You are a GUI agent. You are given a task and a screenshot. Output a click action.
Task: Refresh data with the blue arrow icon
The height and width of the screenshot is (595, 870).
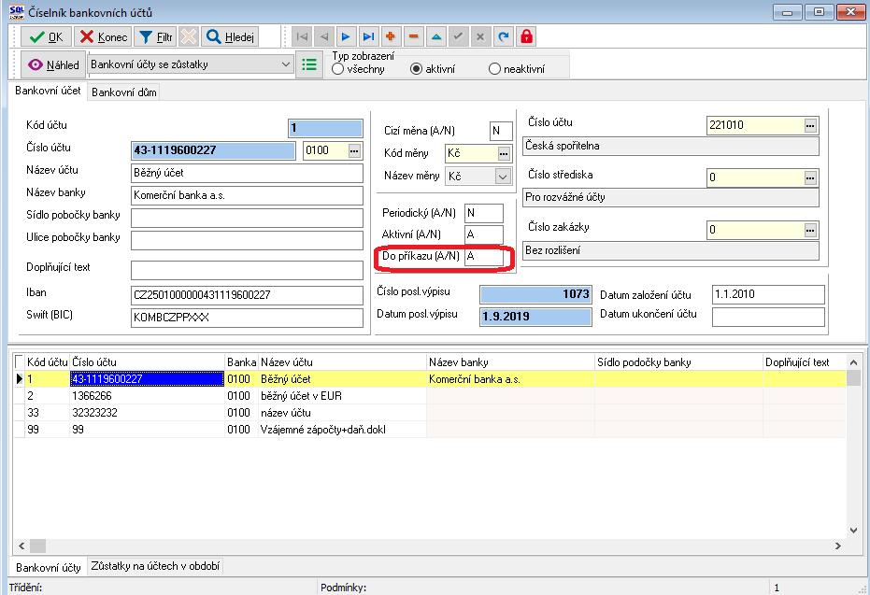[x=504, y=36]
